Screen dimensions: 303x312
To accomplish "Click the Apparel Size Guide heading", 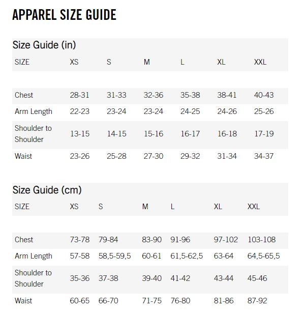I will pos(64,15).
